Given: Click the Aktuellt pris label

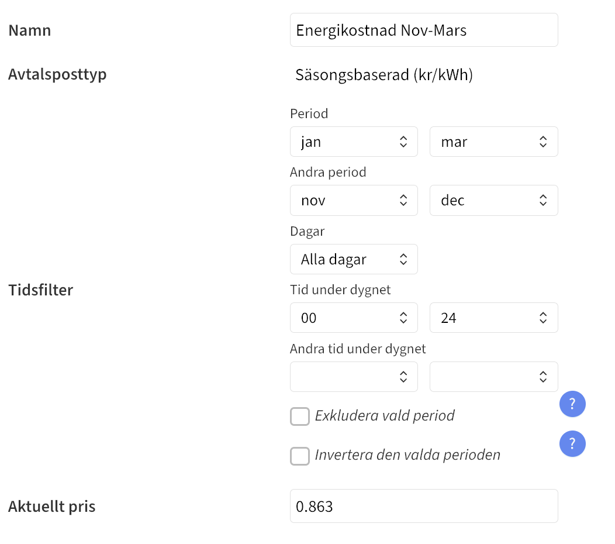Looking at the screenshot, I should (x=52, y=506).
